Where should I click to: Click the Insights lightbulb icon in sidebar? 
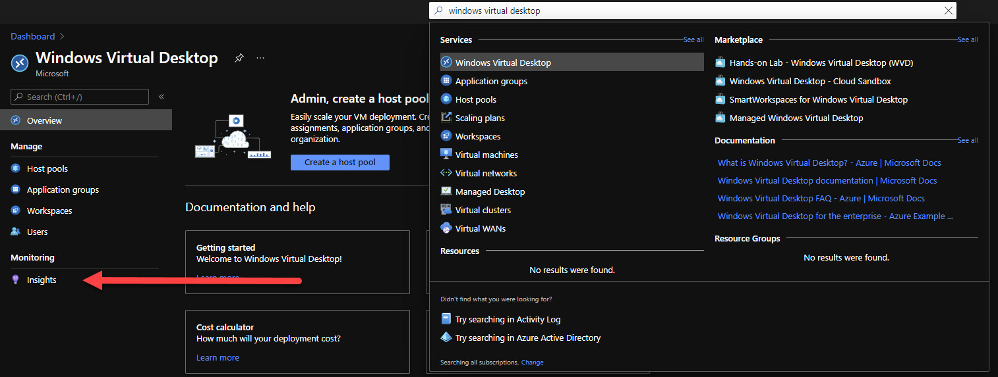pyautogui.click(x=16, y=280)
